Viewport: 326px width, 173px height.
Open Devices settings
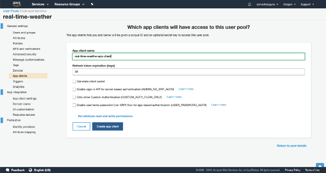18,70
